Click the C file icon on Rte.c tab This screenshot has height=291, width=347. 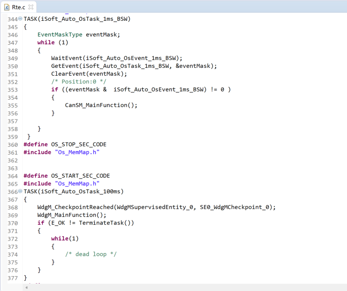coord(7,7)
